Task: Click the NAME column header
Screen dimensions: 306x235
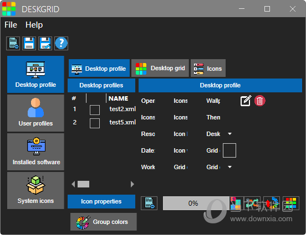Action: 119,98
